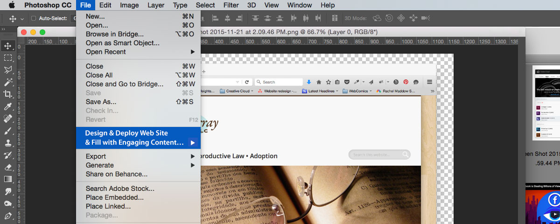The width and height of the screenshot is (560, 224).
Task: Select the History Brush tool
Action: click(x=8, y=155)
